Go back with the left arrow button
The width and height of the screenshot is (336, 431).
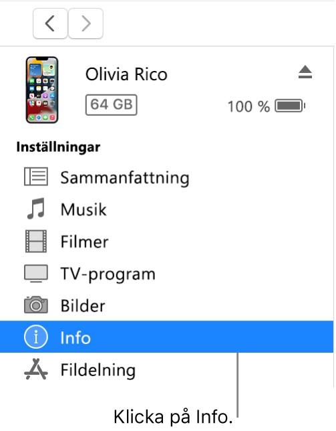click(x=51, y=23)
